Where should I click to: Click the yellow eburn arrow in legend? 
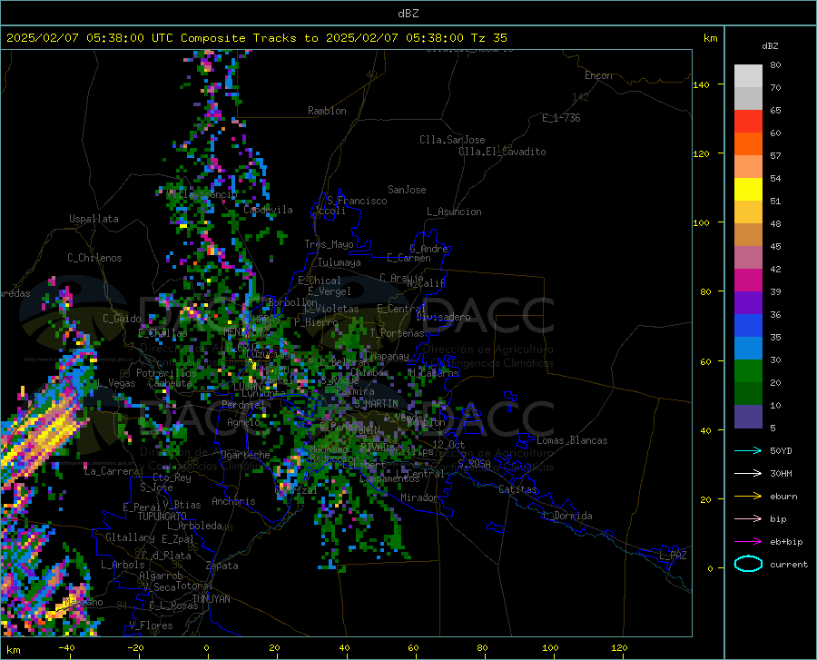coord(748,497)
